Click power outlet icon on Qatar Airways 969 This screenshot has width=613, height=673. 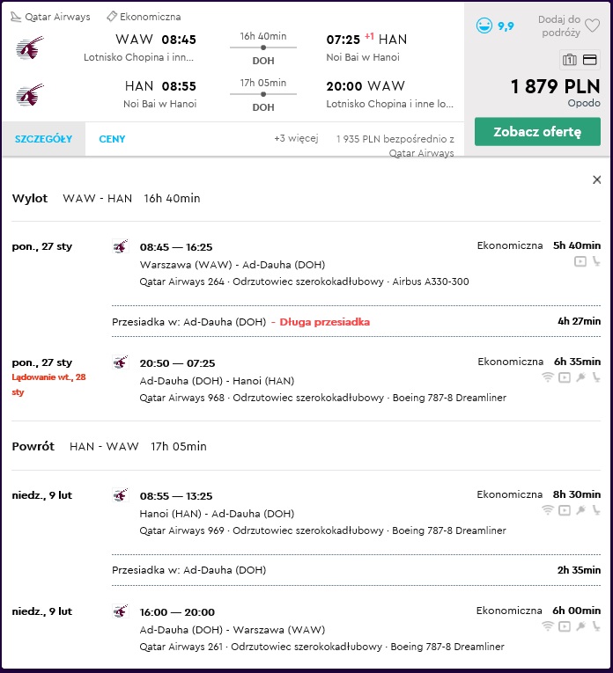click(x=580, y=510)
